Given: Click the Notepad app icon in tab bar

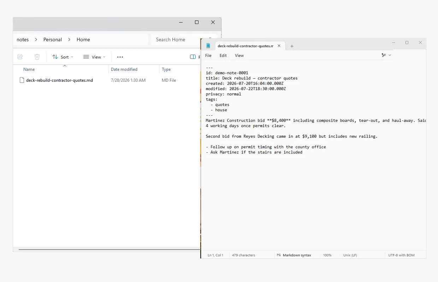Looking at the screenshot, I should click(208, 46).
